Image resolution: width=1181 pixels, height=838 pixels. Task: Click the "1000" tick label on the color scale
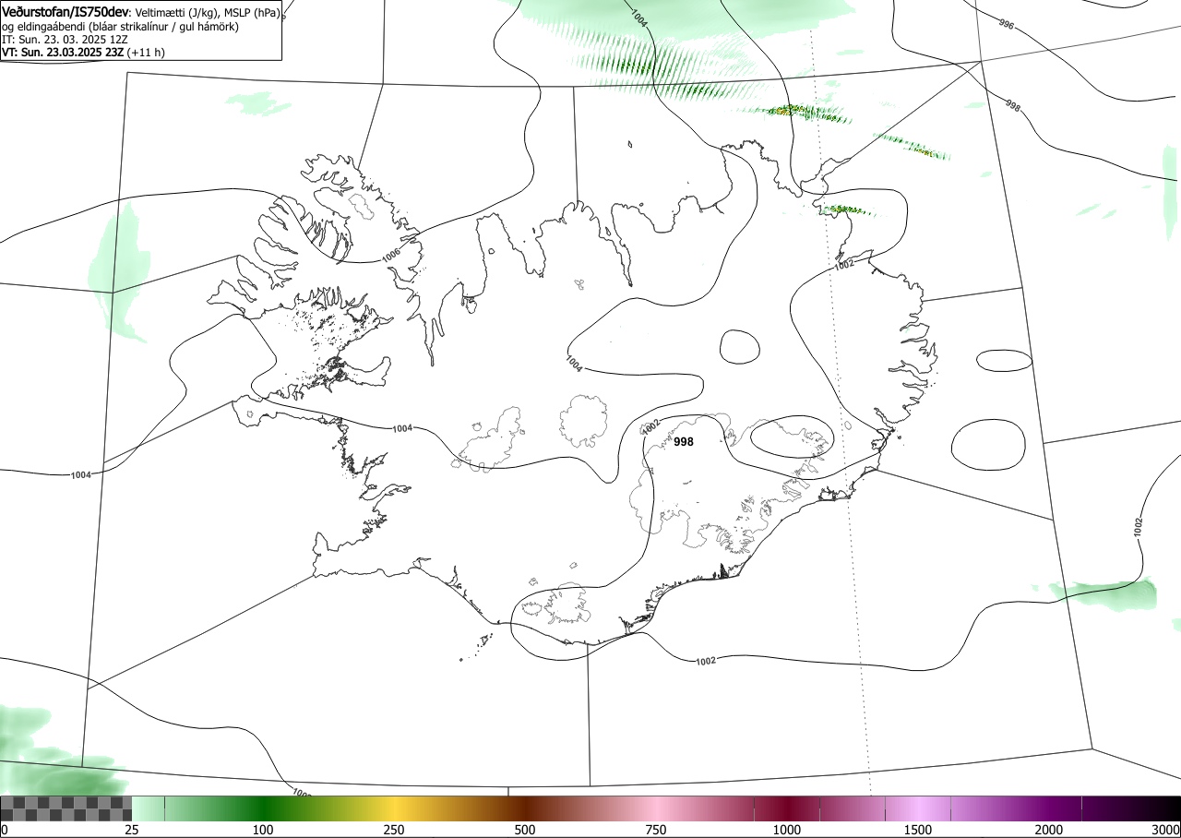pos(787,830)
